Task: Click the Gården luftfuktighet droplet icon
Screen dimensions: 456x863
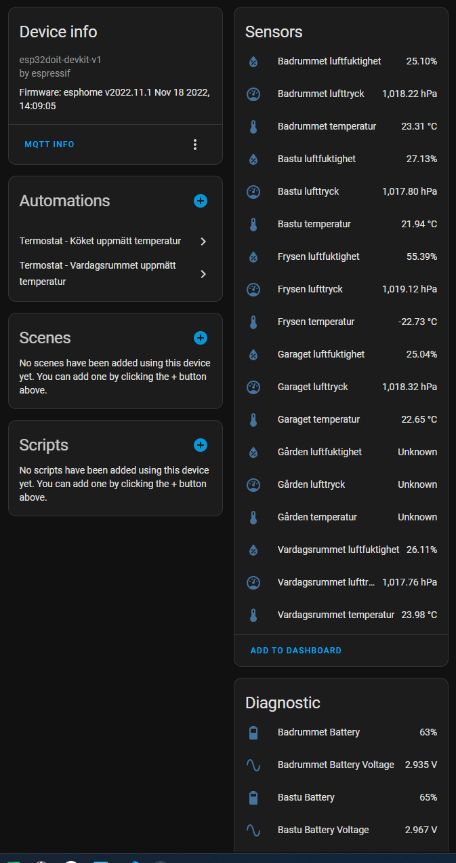Action: 253,452
